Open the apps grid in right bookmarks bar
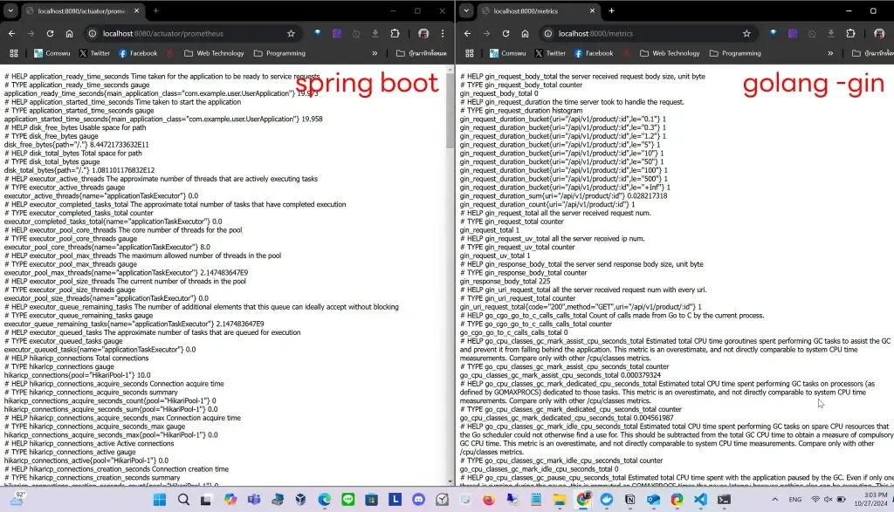894x512 pixels. click(469, 53)
